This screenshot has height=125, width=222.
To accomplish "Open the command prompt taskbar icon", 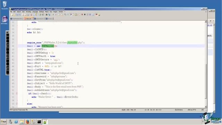I will (39, 122).
